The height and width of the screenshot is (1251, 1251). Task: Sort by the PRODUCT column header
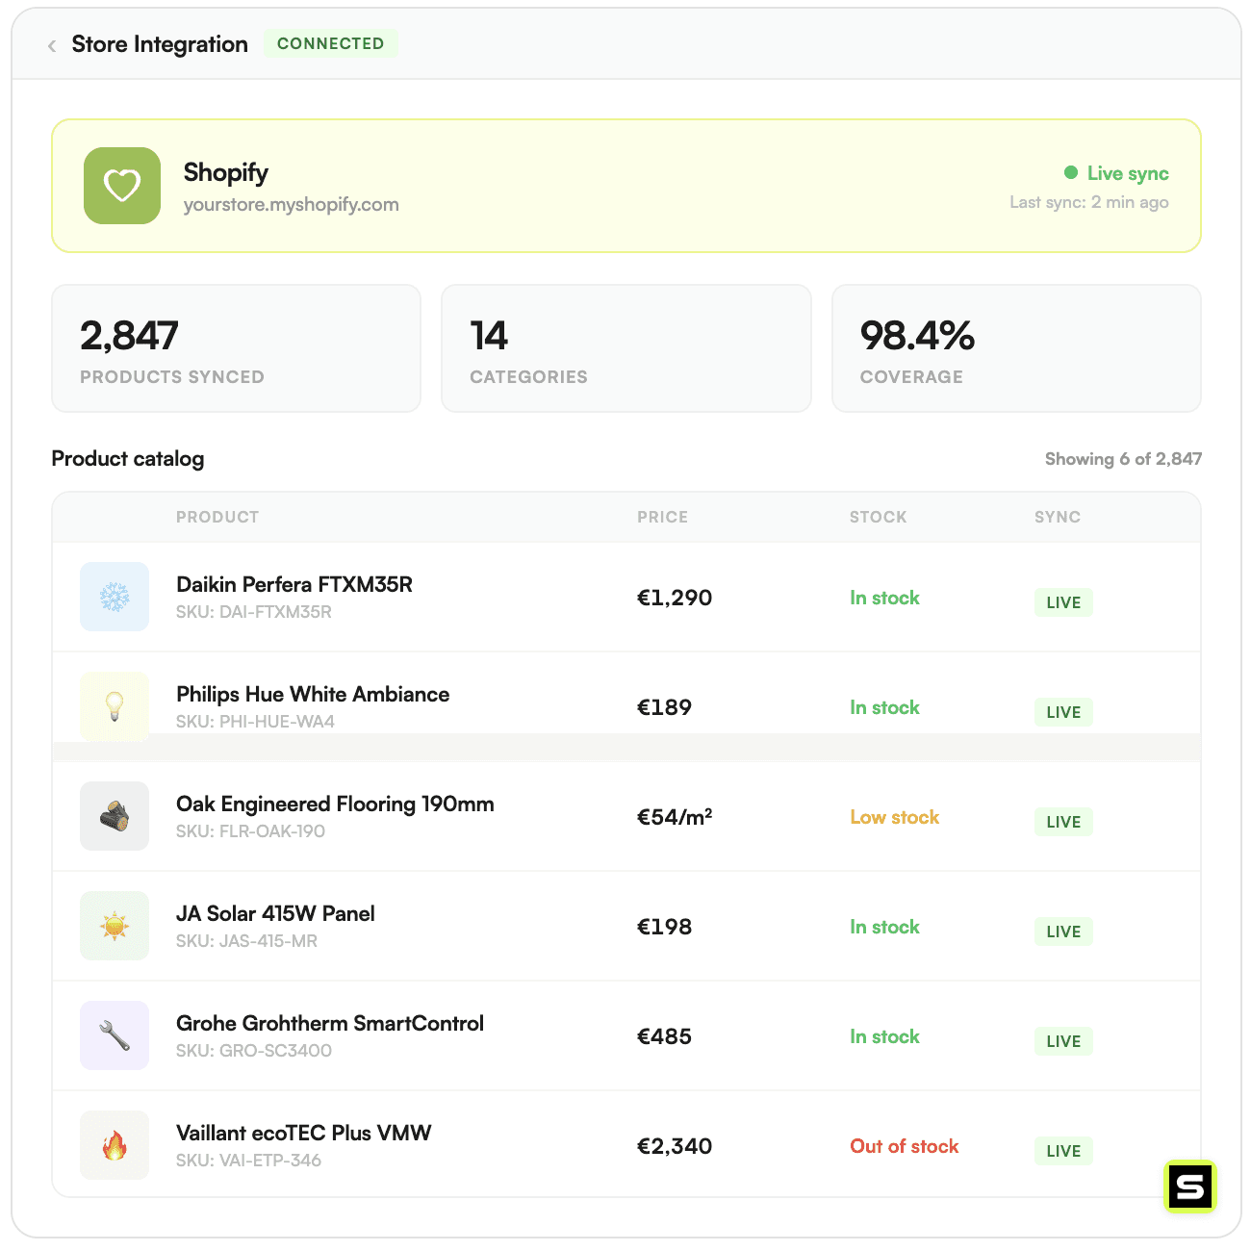coord(217,517)
